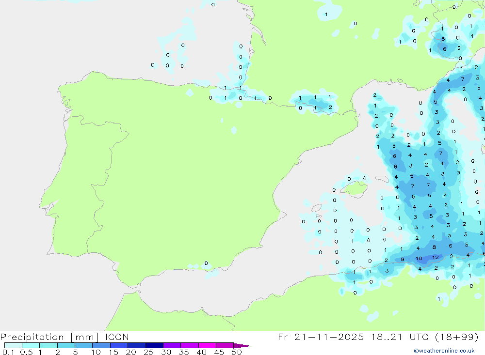Image resolution: width=485 pixels, height=355 pixels.
Task: Select the 30–35 mm violet legend box
Action: pos(172,345)
